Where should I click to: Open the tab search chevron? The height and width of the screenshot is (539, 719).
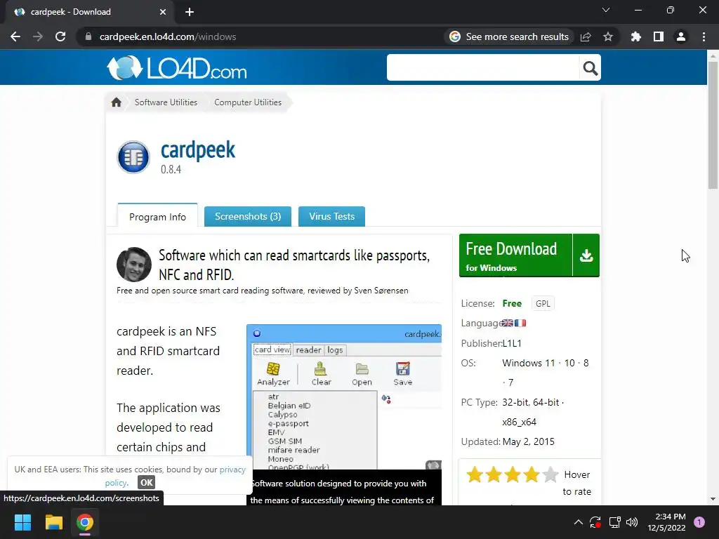(x=606, y=10)
